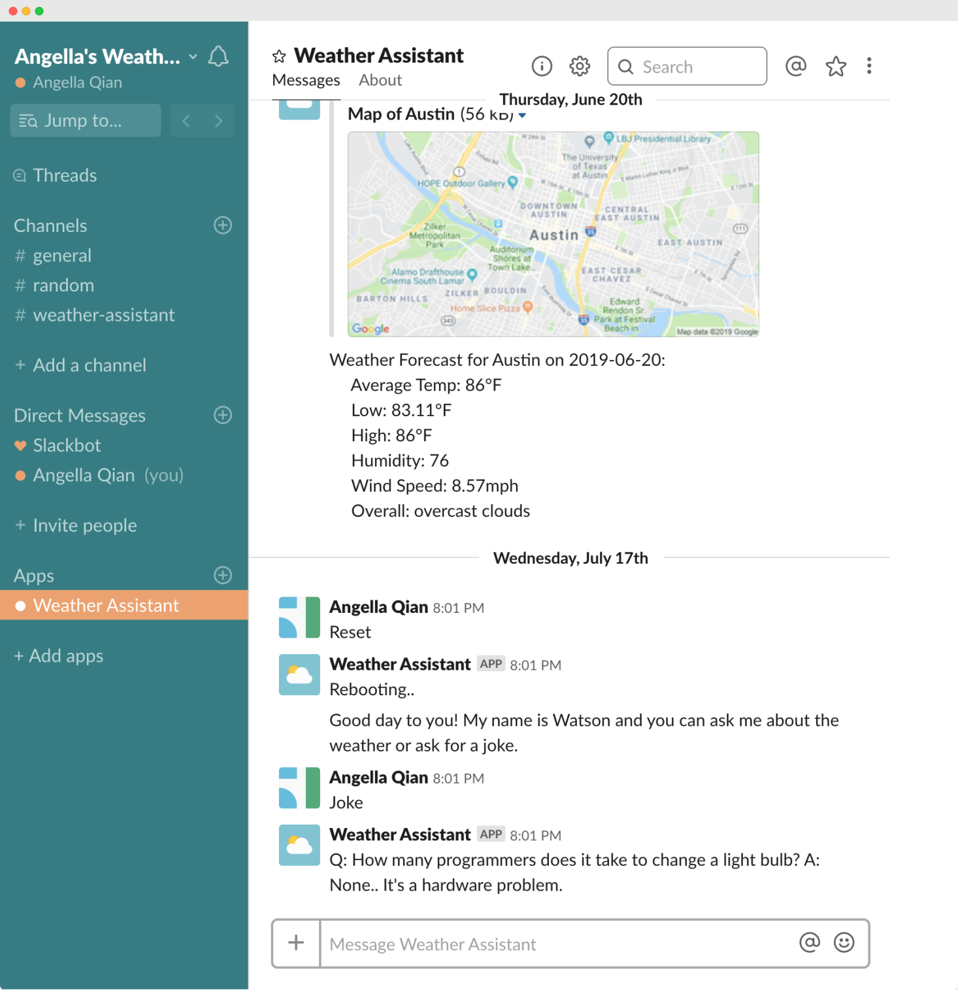The height and width of the screenshot is (990, 958).
Task: Click Weather Assistant name on Rebooting message
Action: point(400,665)
